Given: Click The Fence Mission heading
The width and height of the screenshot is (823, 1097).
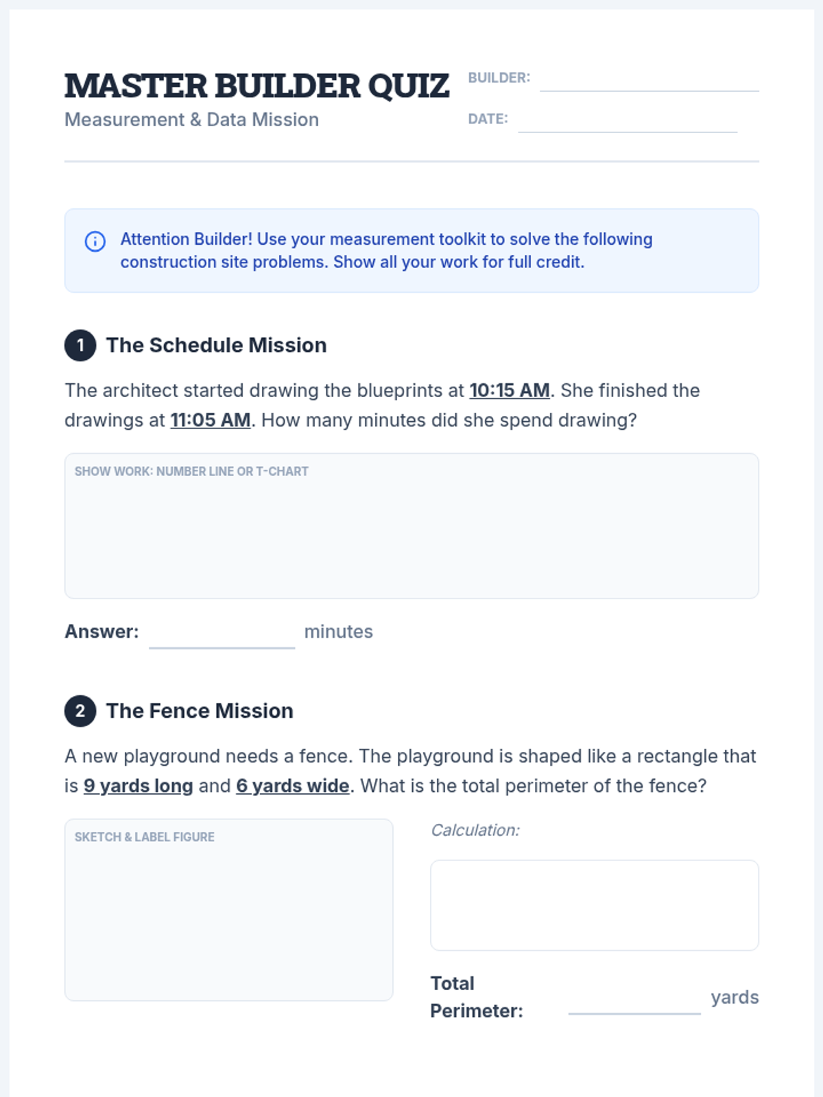Looking at the screenshot, I should tap(199, 711).
